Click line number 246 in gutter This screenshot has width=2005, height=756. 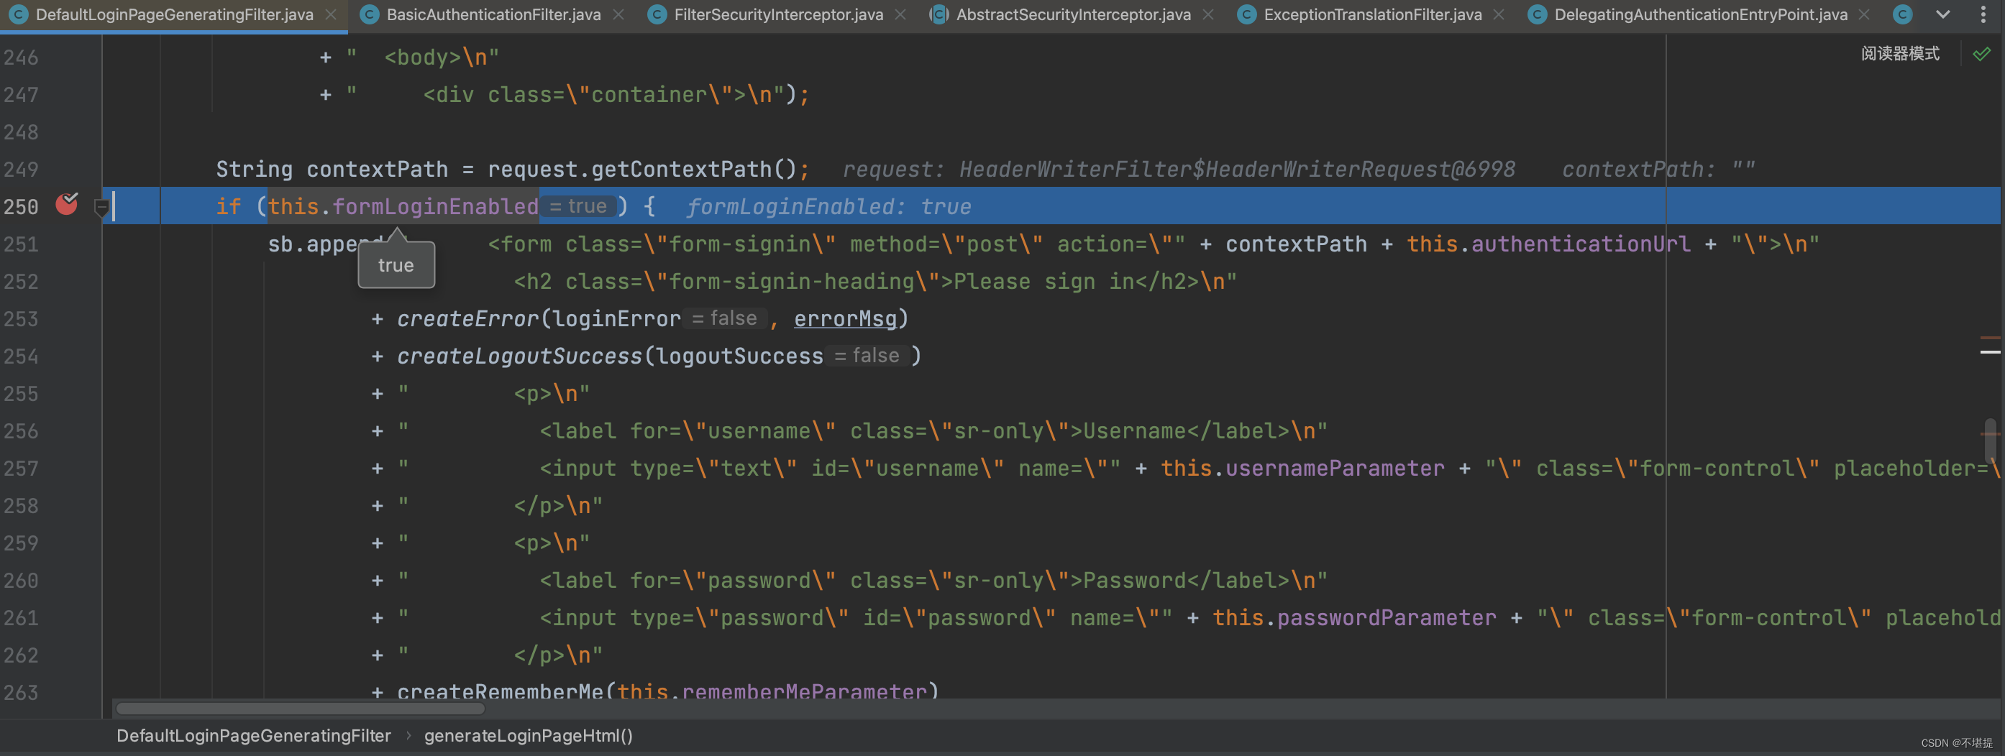[21, 57]
